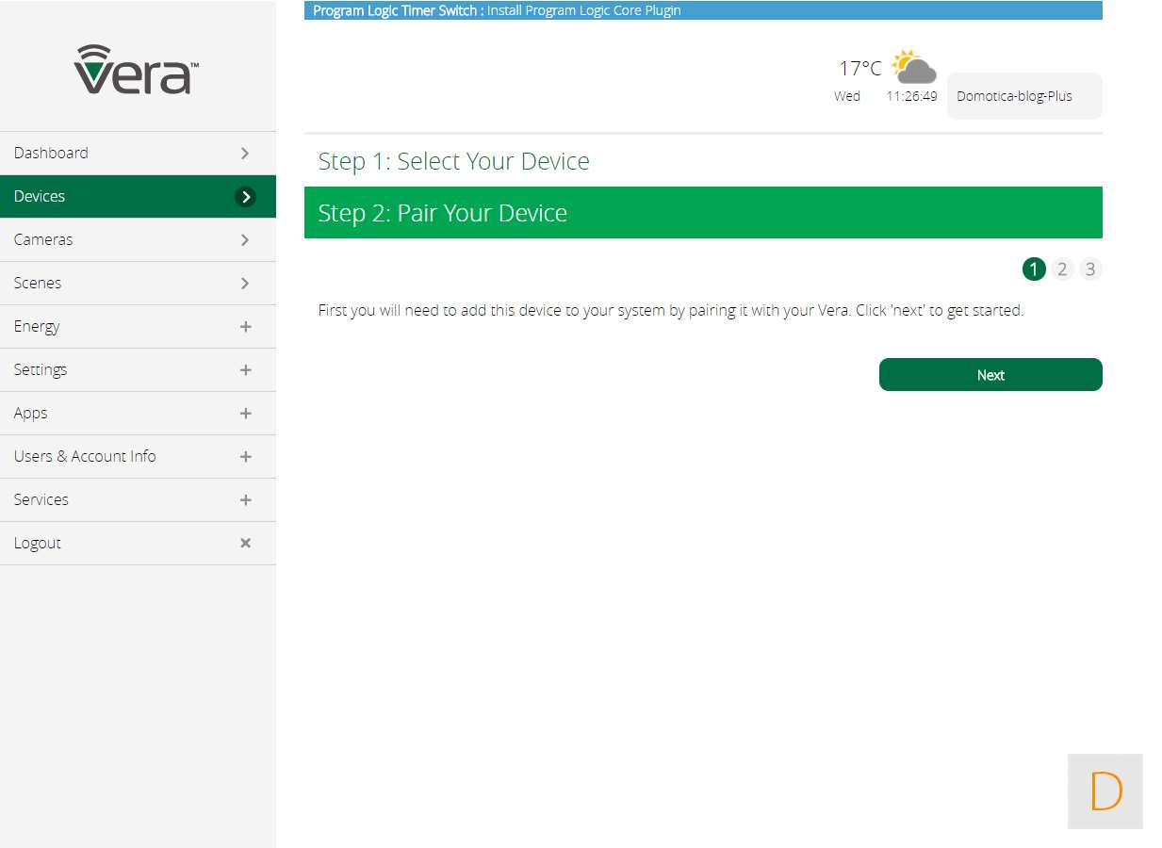Expand Users & Account Info plus sign
The width and height of the screenshot is (1162, 848).
(x=245, y=457)
